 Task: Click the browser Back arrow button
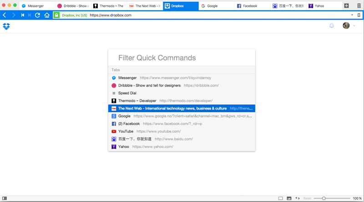coord(5,15)
